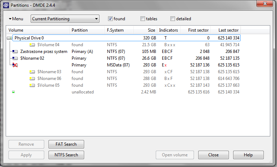The height and width of the screenshot is (167, 277).
Task: Click the partition icon beside Zastrzeżone przez system
Action: point(15,52)
